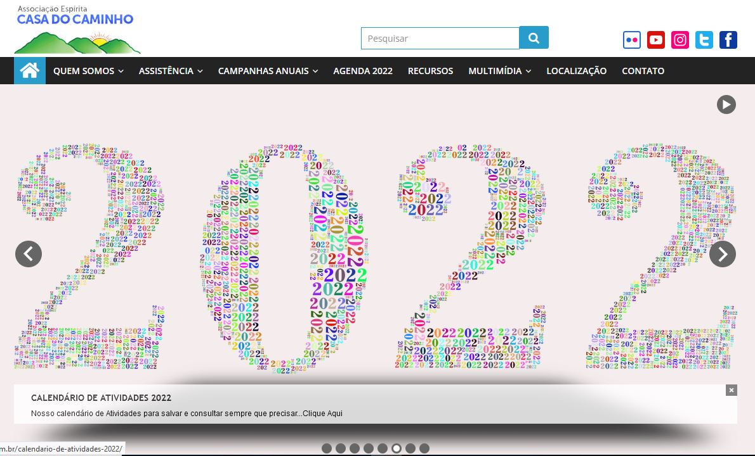This screenshot has height=456, width=755.
Task: Select the third slider pagination dot
Action: 355,448
